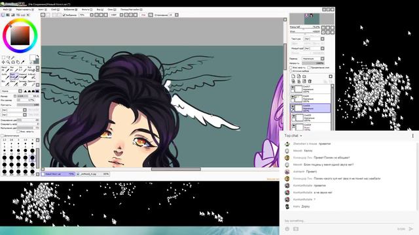Click the brush density slider
The width and height of the screenshot is (419, 235).
point(28,105)
